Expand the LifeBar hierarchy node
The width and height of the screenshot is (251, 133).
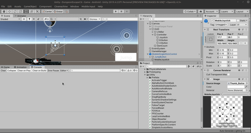(x=153, y=32)
